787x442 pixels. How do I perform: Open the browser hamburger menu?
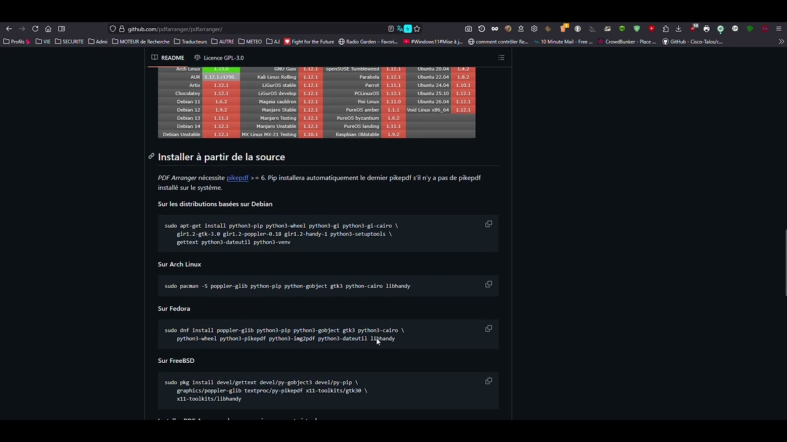coord(778,29)
